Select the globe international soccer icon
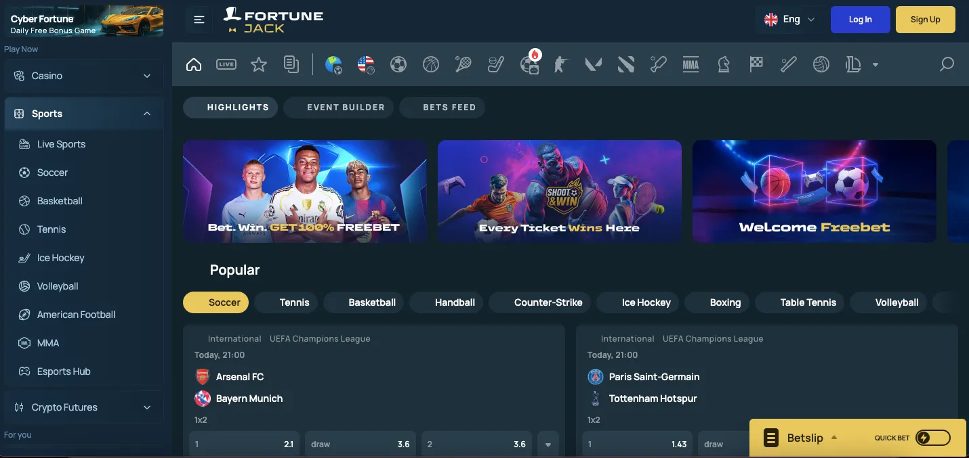The height and width of the screenshot is (458, 969). click(x=333, y=64)
